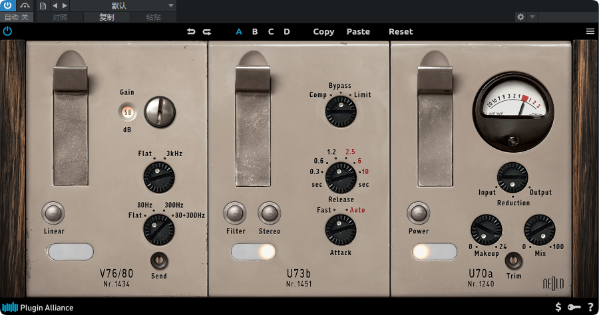Click Copy in the plugin toolbar
This screenshot has height=315, width=599.
coord(323,32)
